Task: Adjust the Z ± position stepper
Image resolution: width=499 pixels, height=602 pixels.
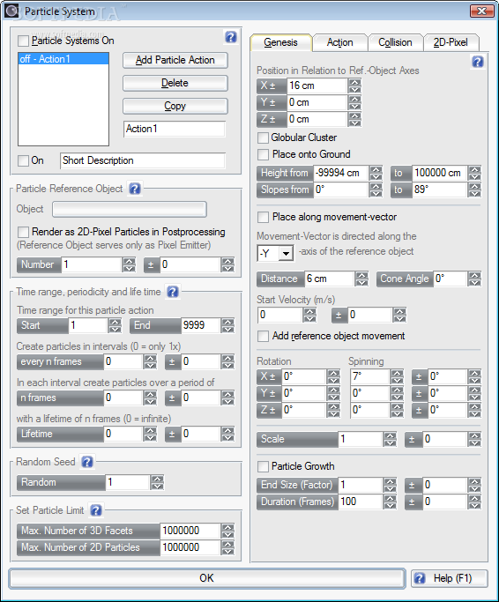Action: 355,119
